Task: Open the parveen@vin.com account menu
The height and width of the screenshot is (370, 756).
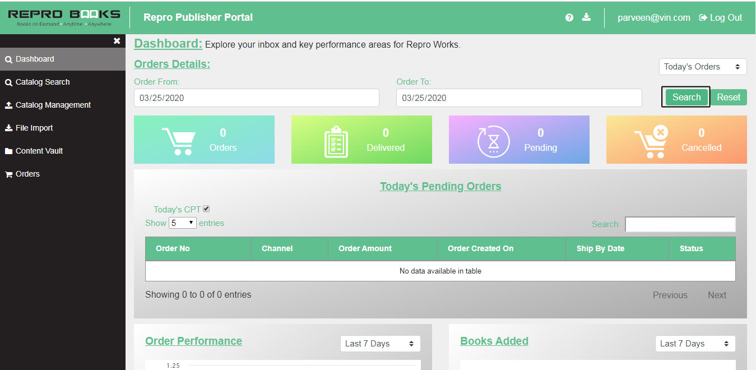Action: pos(653,17)
